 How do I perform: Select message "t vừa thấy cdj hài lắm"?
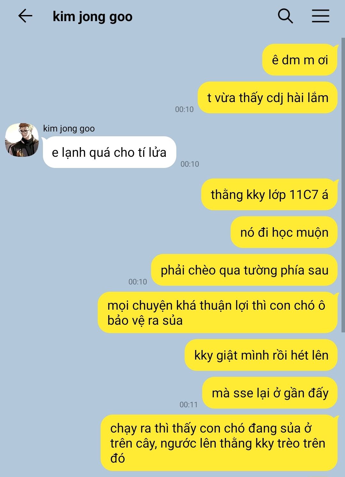tap(267, 98)
